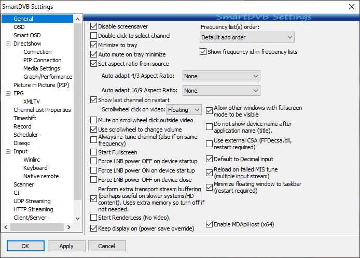Open OSD settings page
The image size is (360, 258).
click(19, 27)
